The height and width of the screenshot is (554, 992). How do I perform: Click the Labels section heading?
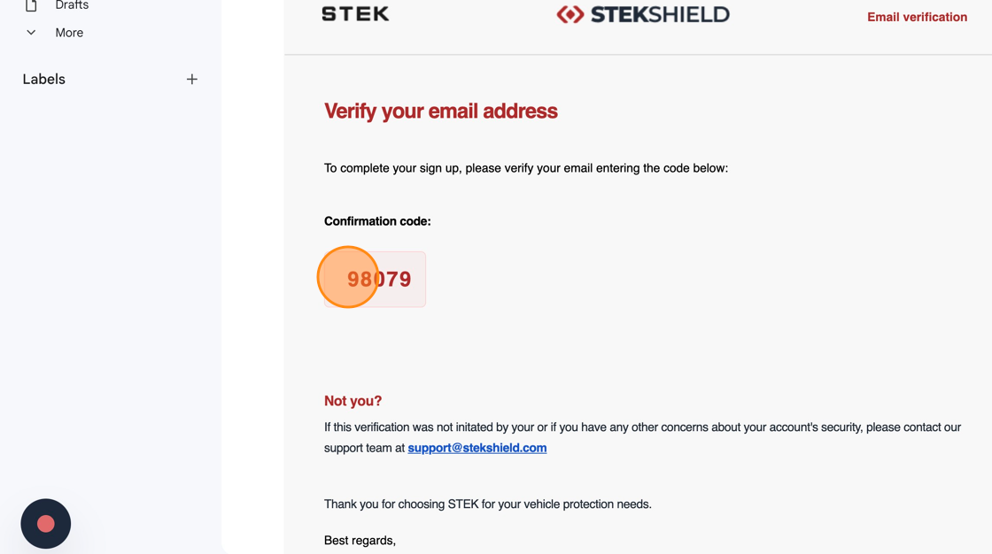[x=44, y=80]
